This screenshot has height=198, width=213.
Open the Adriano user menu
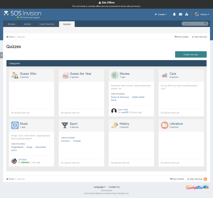click(202, 14)
